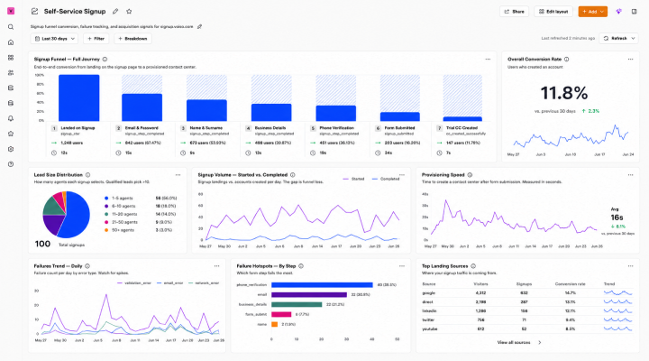Click the twitter row trend sparkline
The image size is (649, 361).
pos(618,320)
